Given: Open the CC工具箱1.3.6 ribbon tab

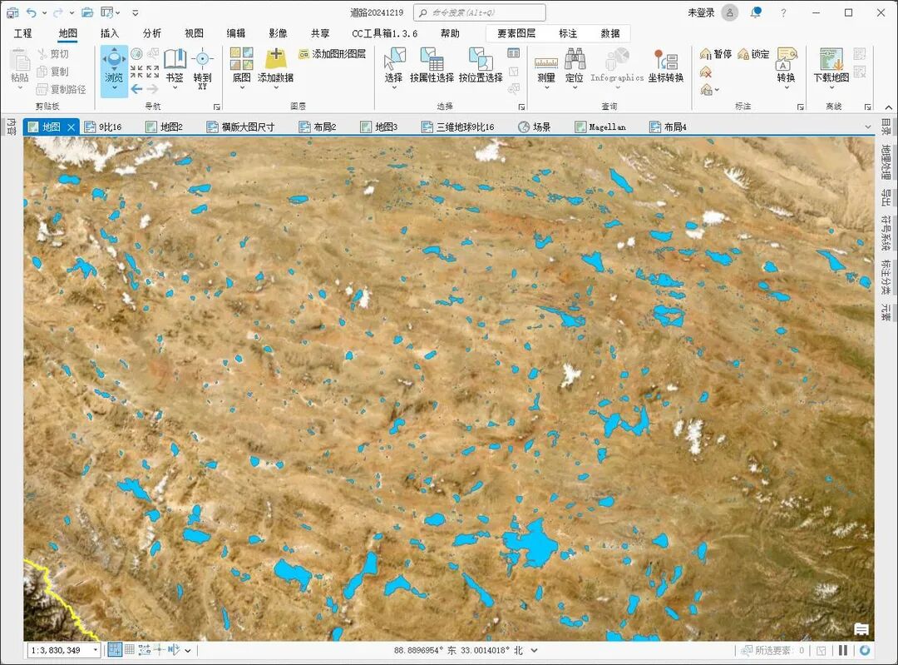Looking at the screenshot, I should 384,33.
